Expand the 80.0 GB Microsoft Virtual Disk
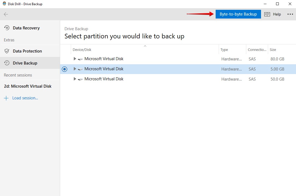Viewport: 296px width, 196px height. [75, 59]
